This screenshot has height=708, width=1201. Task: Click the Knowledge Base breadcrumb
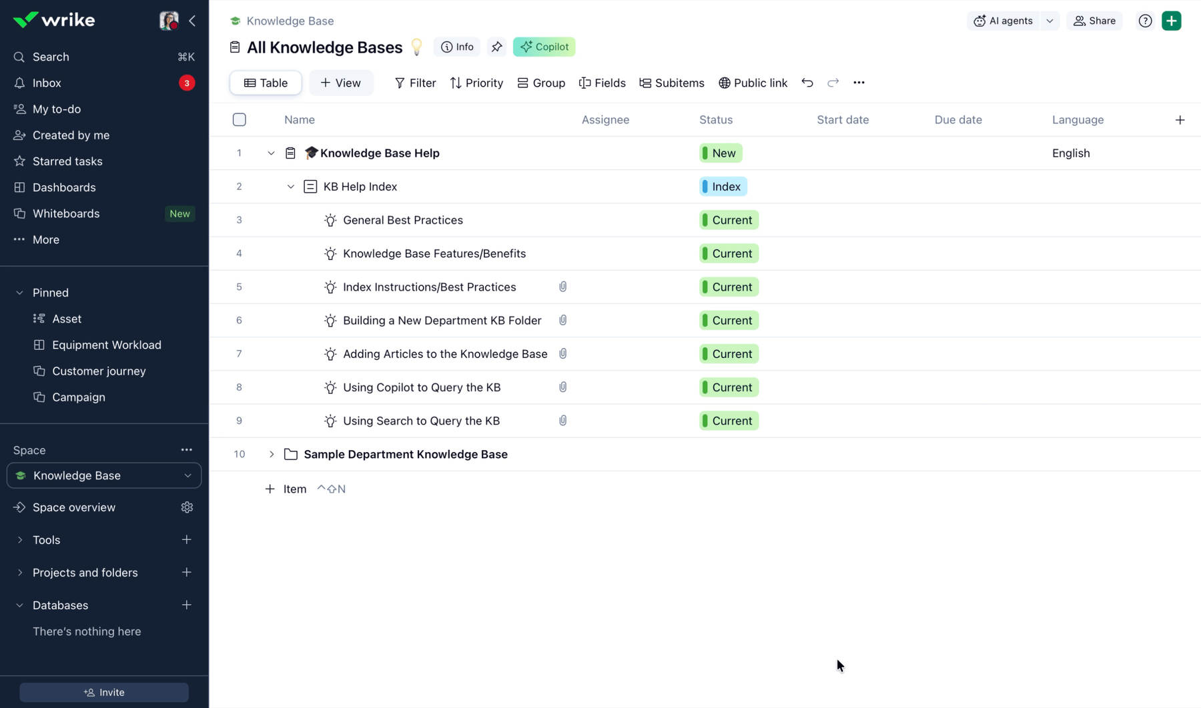click(290, 21)
